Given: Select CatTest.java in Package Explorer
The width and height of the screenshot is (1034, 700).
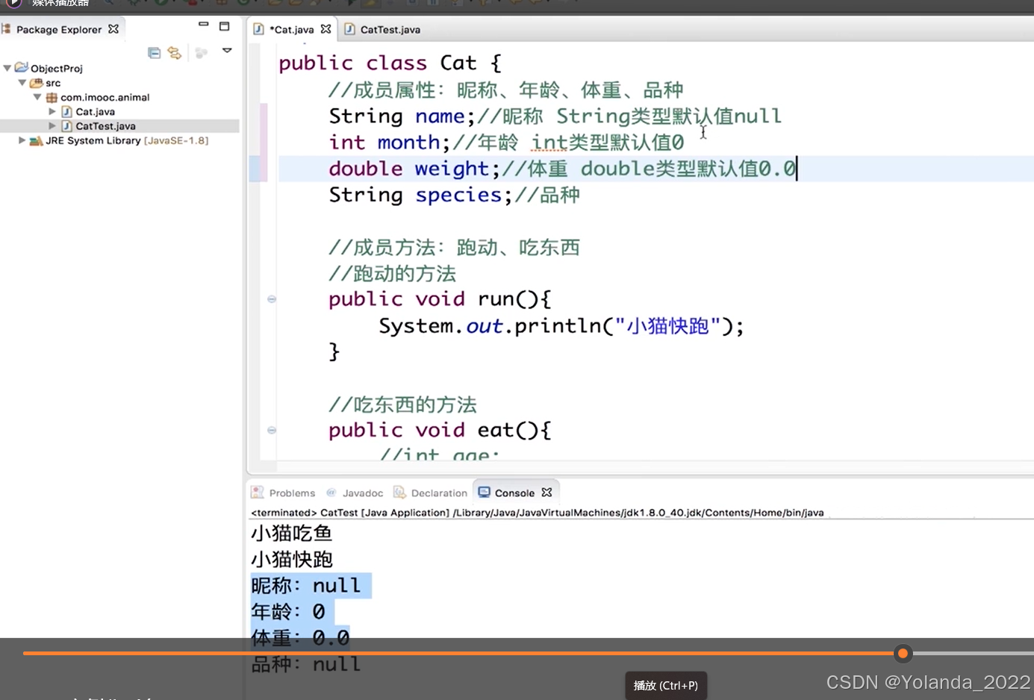Looking at the screenshot, I should point(105,126).
